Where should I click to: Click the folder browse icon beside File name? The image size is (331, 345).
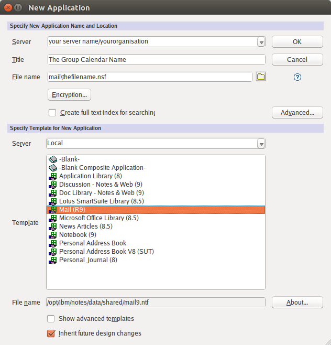point(260,77)
